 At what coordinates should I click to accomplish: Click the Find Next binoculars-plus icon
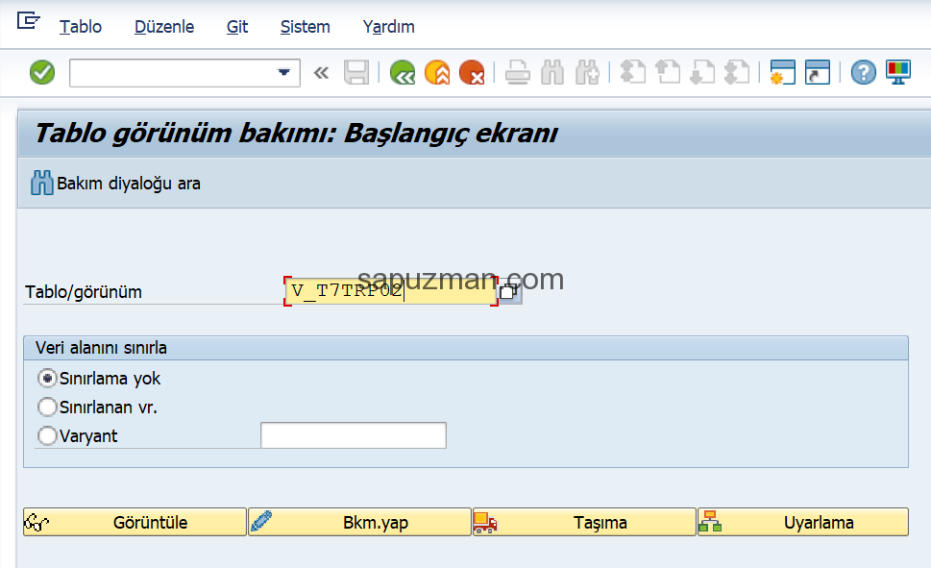click(588, 73)
